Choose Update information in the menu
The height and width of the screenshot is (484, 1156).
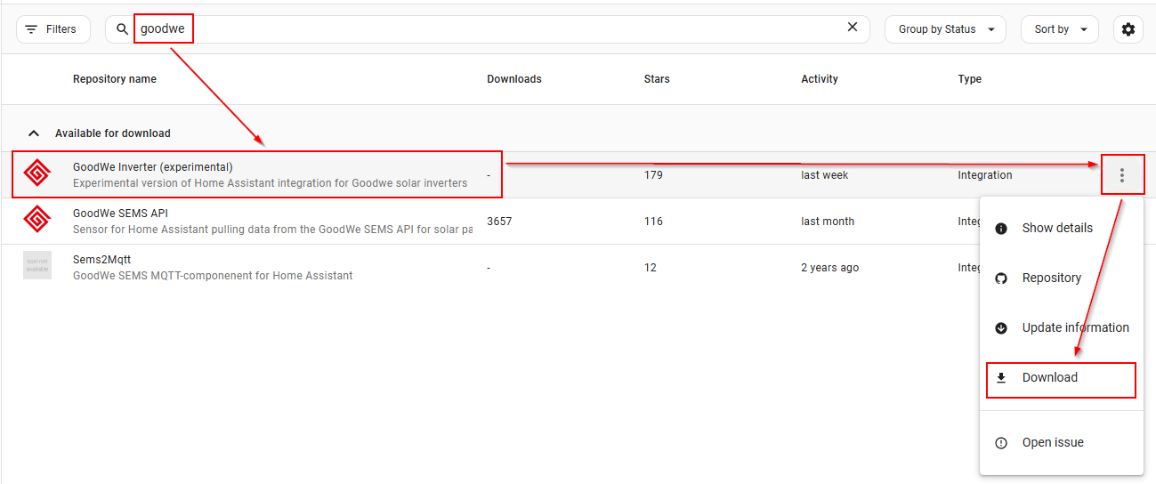1074,327
